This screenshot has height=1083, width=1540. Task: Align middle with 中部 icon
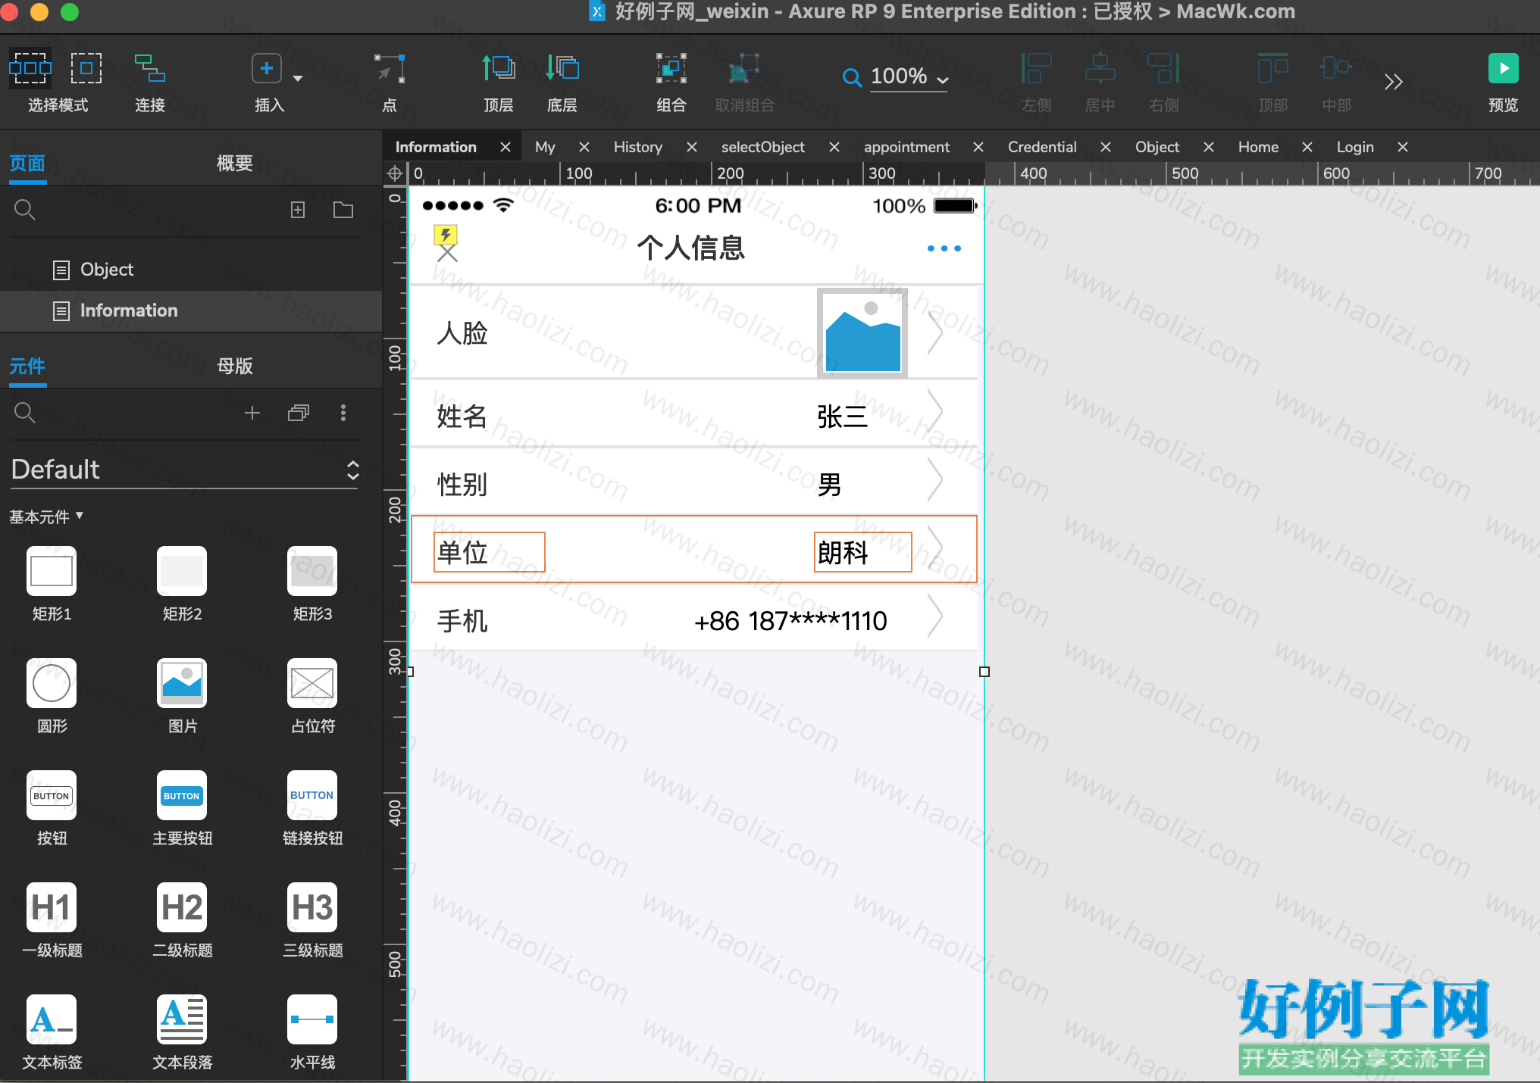click(1336, 68)
